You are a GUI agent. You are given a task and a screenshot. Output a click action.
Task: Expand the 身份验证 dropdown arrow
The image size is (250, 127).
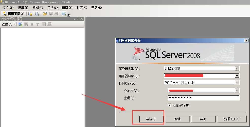[x=237, y=82]
